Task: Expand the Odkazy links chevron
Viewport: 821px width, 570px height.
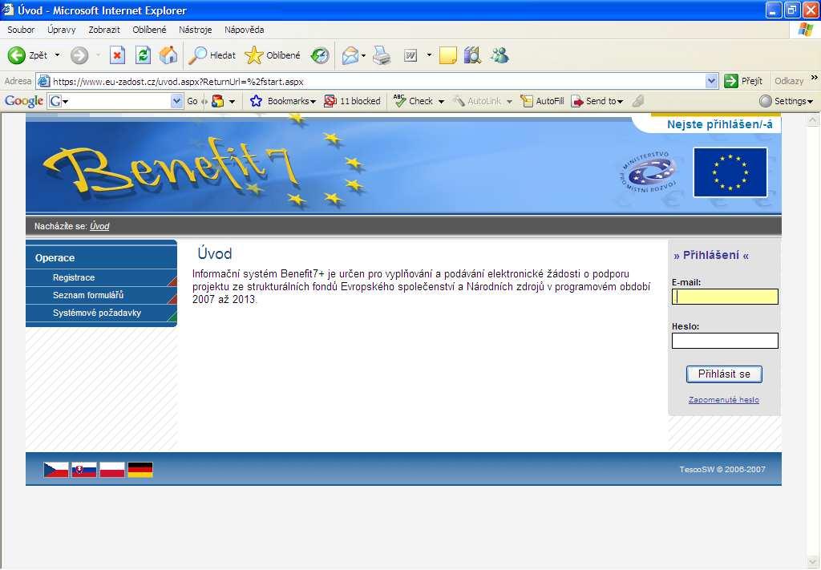Action: tap(815, 78)
